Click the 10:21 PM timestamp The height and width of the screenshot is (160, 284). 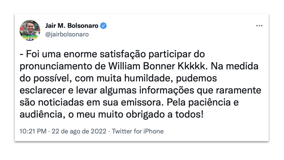(33, 131)
